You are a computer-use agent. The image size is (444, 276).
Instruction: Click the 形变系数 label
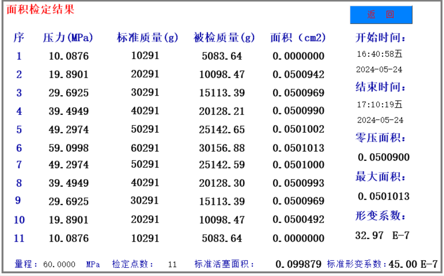pyautogui.click(x=380, y=216)
